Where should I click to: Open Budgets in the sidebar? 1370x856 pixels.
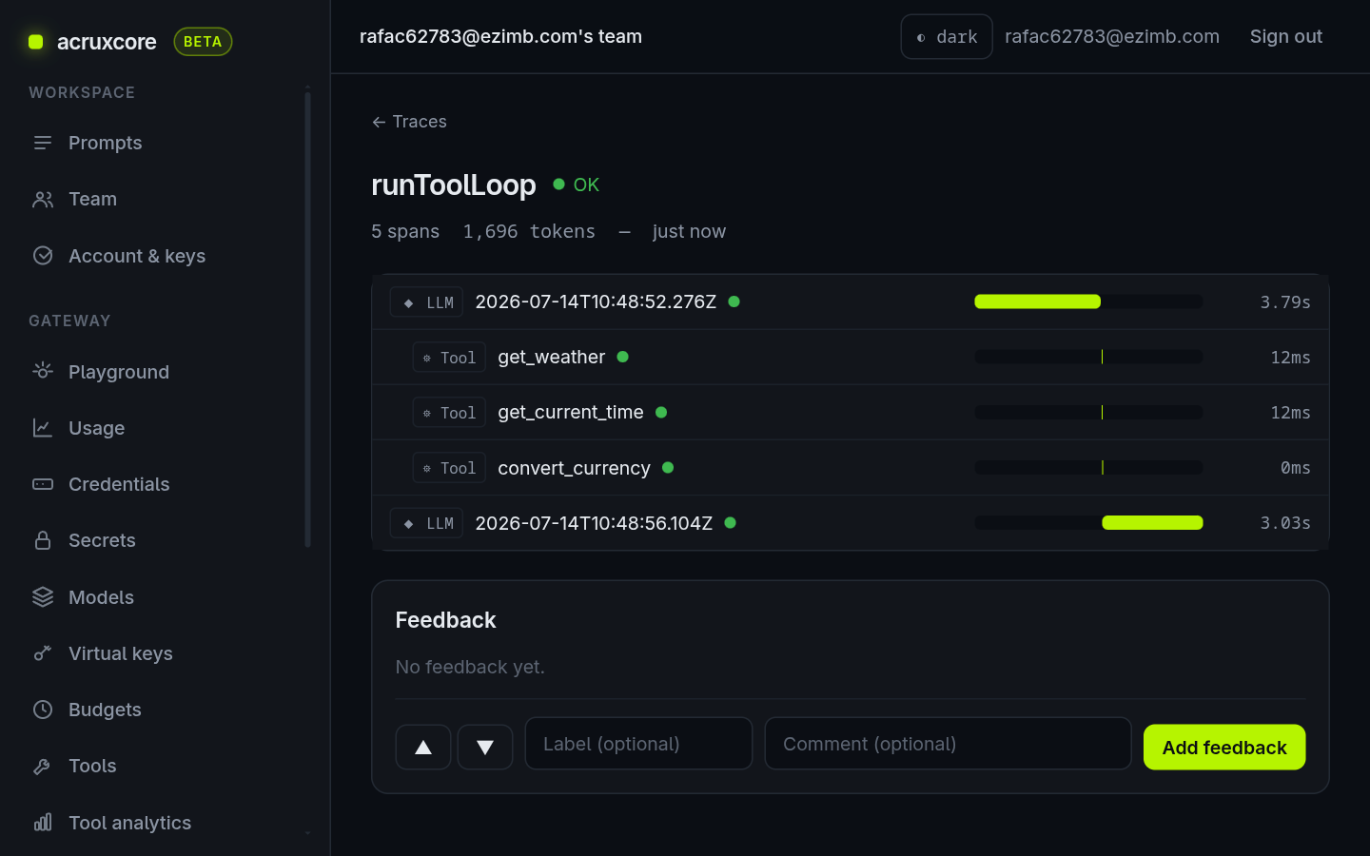pos(105,710)
